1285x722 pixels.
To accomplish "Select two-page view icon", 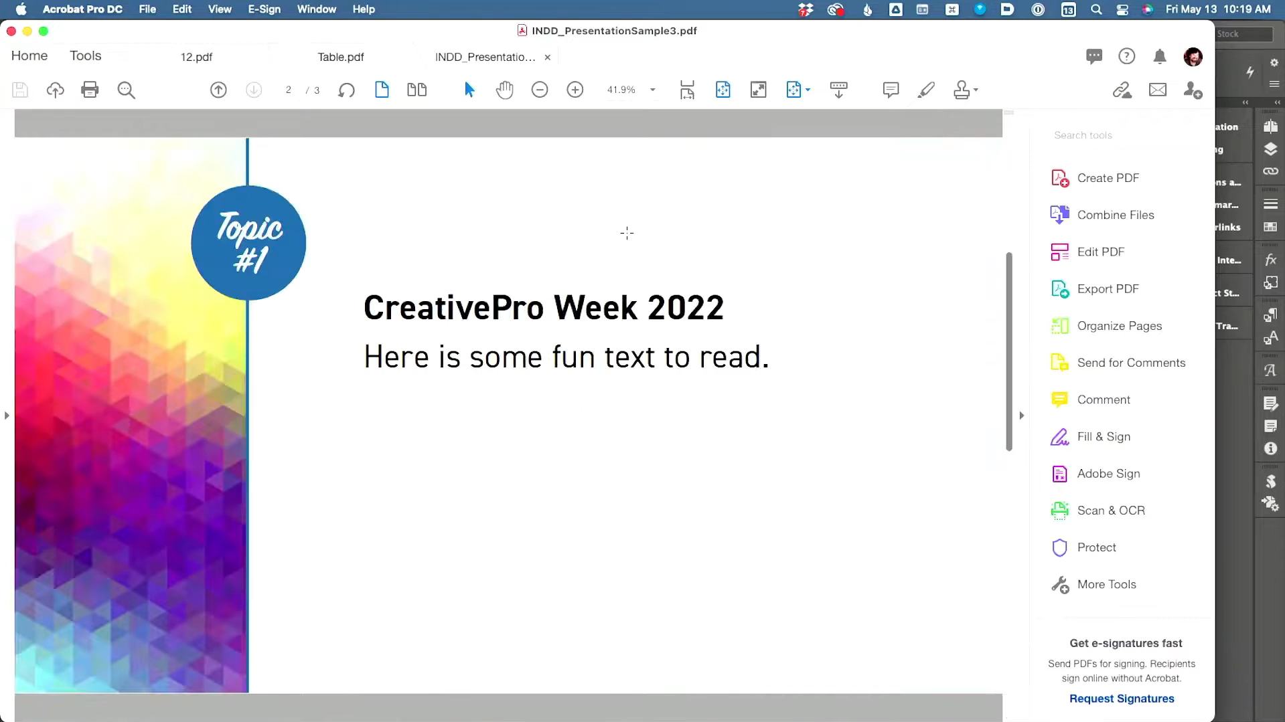I will point(417,90).
